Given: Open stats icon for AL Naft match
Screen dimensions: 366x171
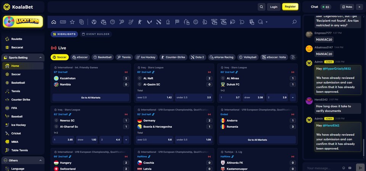Looking at the screenshot, I should coord(153,72).
